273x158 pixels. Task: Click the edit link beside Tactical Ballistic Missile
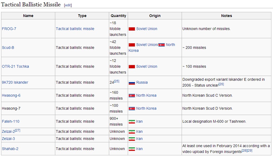68,5
